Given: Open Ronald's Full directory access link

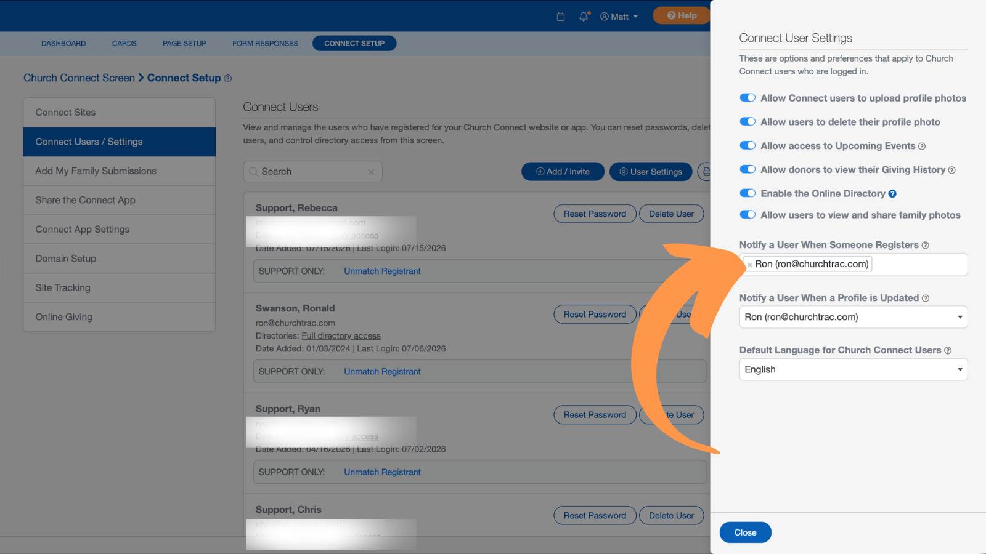Looking at the screenshot, I should [x=341, y=336].
